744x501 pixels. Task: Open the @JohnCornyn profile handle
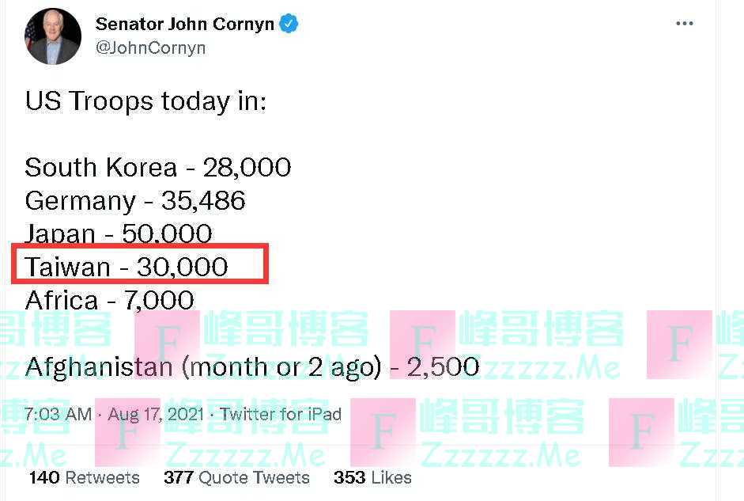[x=150, y=47]
